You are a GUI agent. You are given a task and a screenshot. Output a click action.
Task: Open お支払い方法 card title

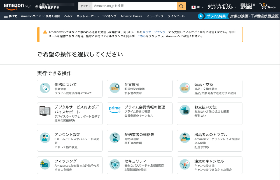point(206,107)
